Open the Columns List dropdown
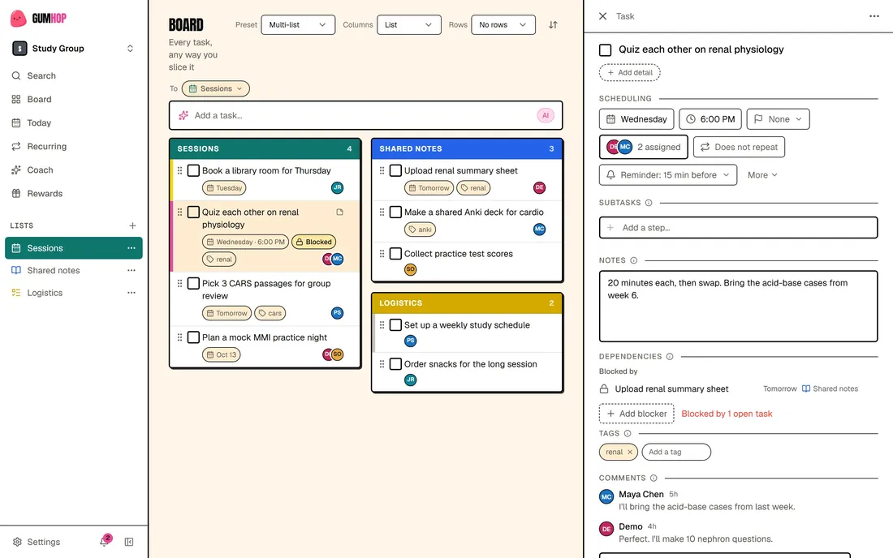 click(x=409, y=25)
